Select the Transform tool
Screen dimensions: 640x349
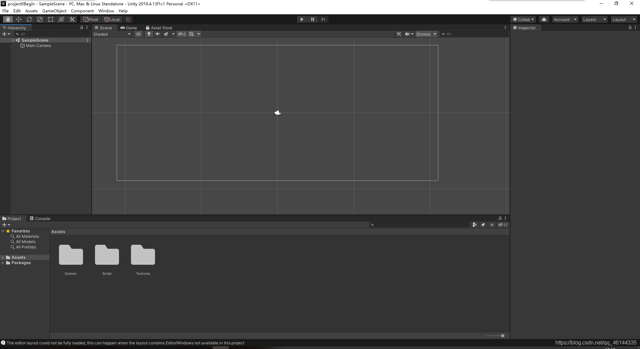click(x=61, y=19)
